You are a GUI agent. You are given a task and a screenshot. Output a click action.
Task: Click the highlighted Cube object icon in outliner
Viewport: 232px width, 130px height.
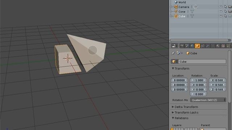pos(176,16)
